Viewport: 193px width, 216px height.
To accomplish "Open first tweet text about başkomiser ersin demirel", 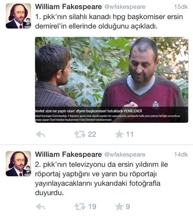I will (109, 22).
